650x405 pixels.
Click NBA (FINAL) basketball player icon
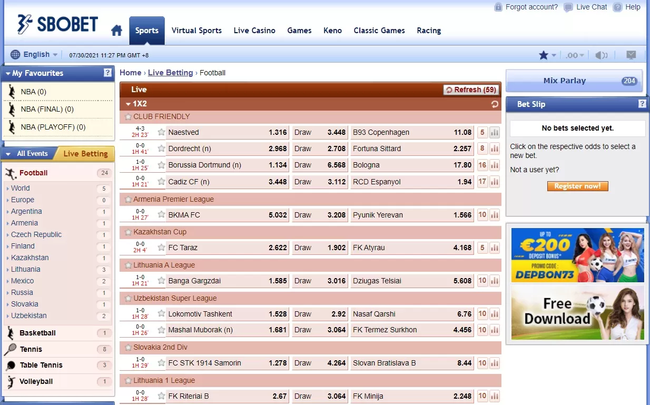coord(12,109)
